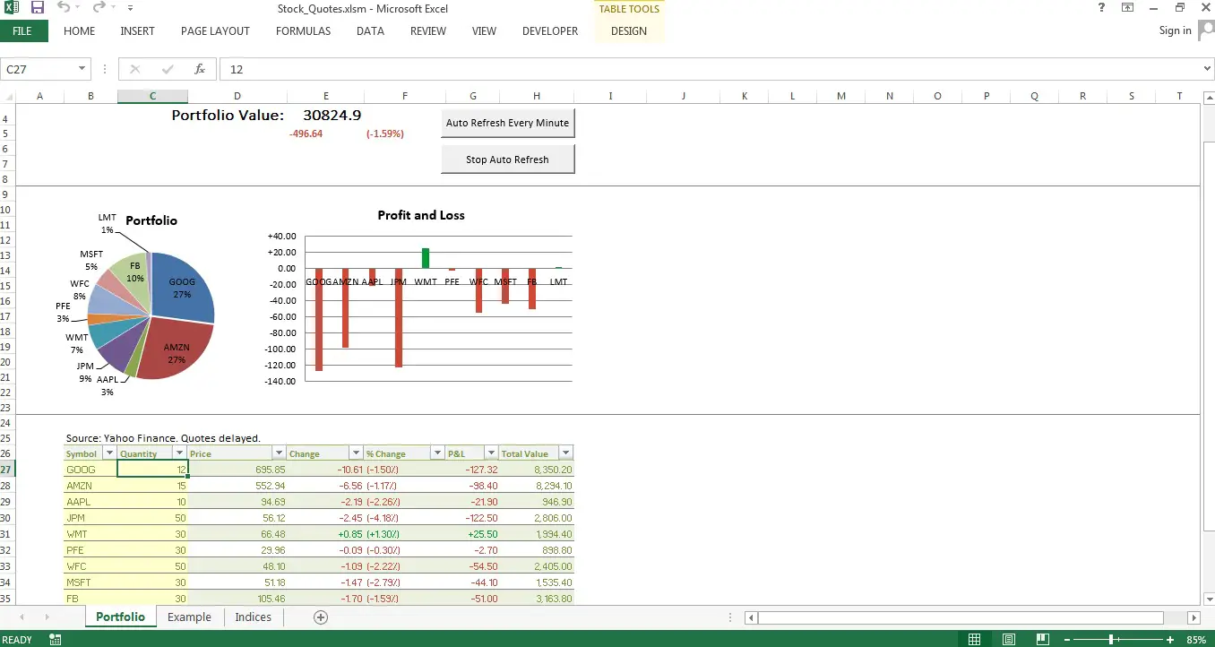
Task: Open the Symbol column filter dropdown
Action: point(110,453)
